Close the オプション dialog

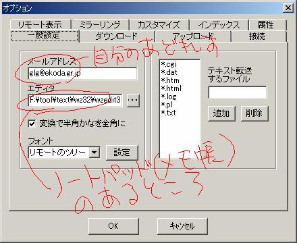288,8
